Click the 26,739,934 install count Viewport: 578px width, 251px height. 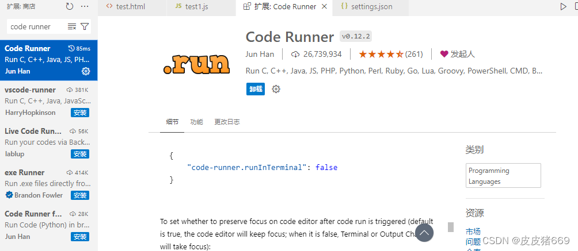click(317, 54)
